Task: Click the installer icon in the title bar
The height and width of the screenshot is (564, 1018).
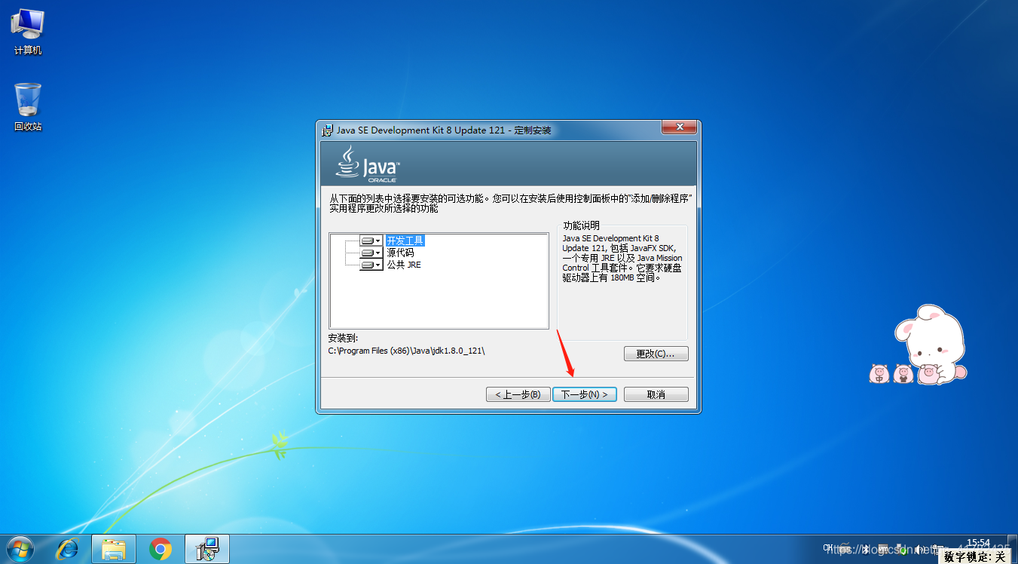Action: [x=327, y=130]
